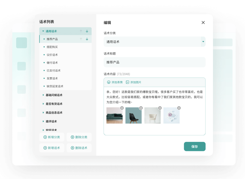Select 议价话术 in the list
Screen dimensions: 245x179
click(65, 55)
